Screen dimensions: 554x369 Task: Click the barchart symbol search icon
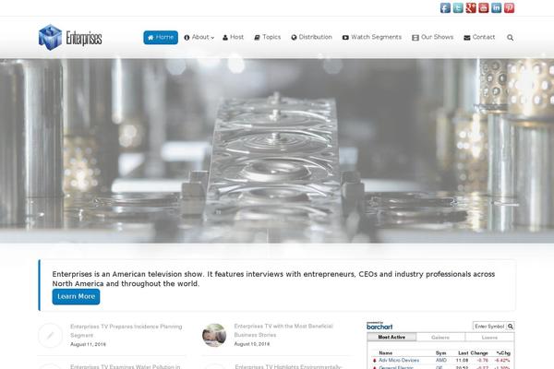point(511,327)
